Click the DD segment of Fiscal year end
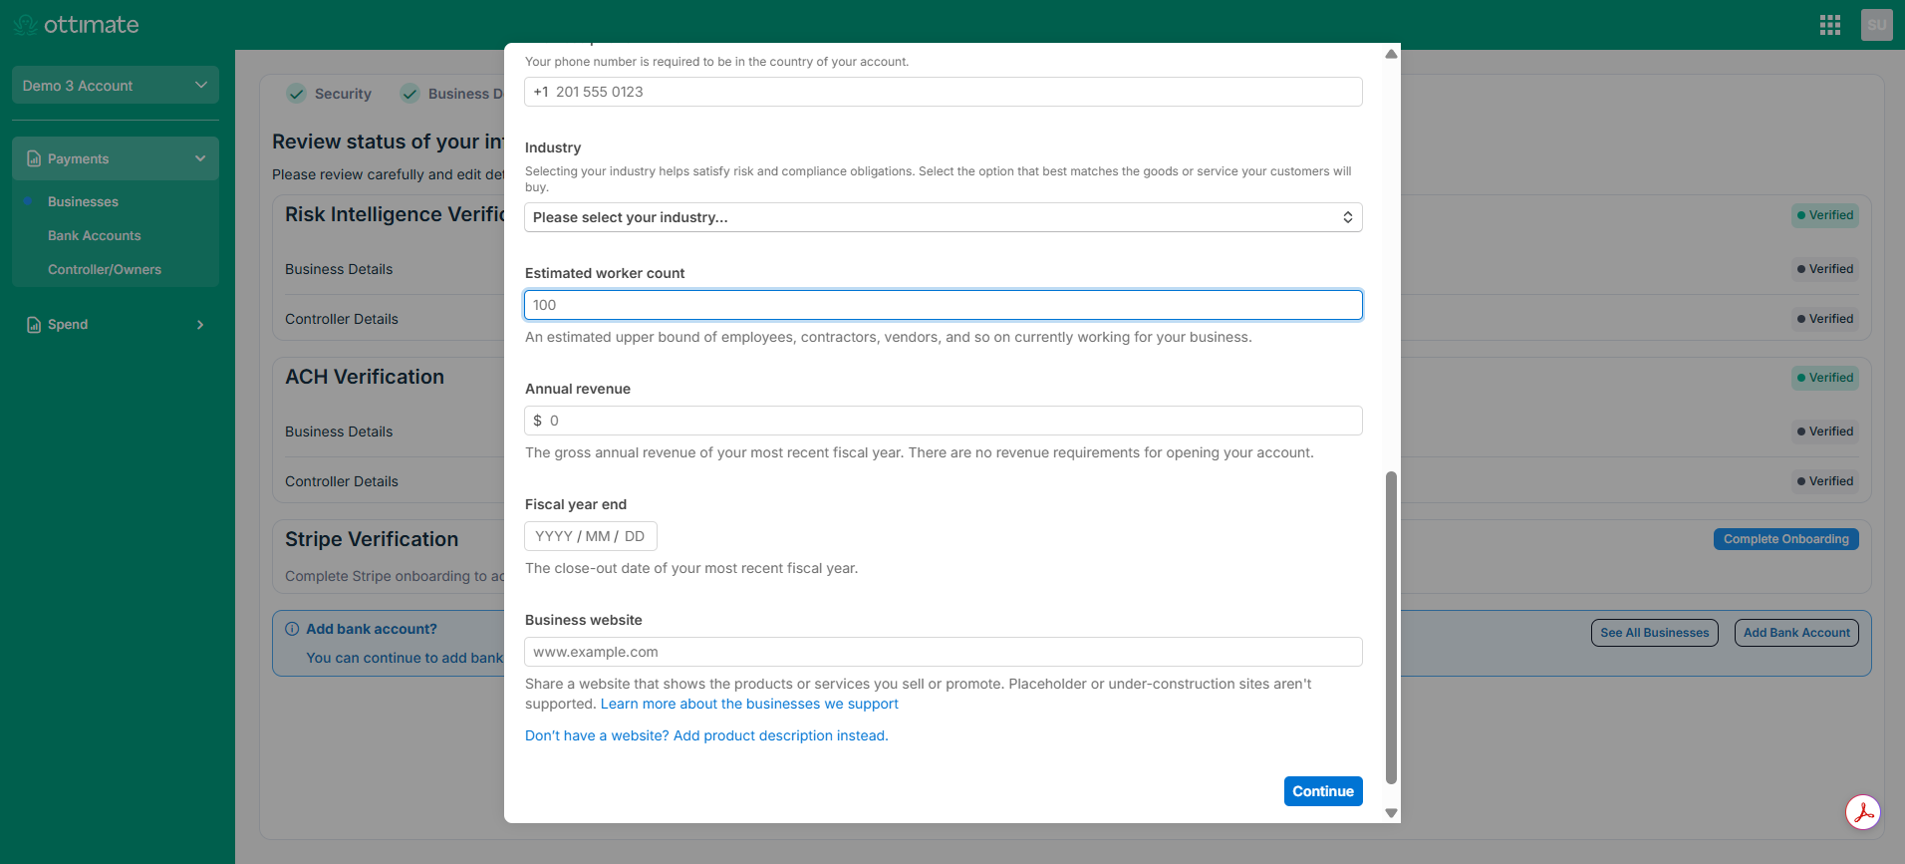1905x864 pixels. [x=635, y=536]
